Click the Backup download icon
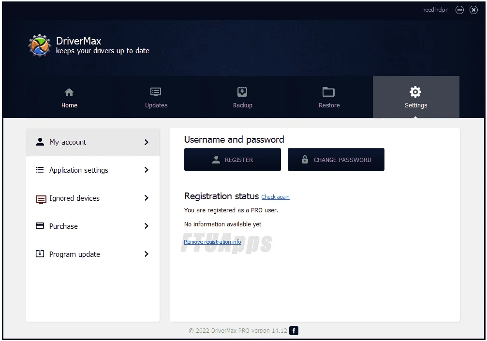487x341 pixels. coord(242,92)
